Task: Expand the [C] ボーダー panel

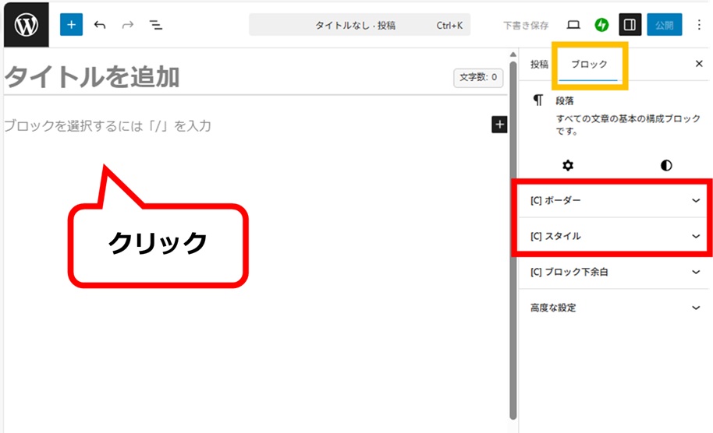Action: 613,200
